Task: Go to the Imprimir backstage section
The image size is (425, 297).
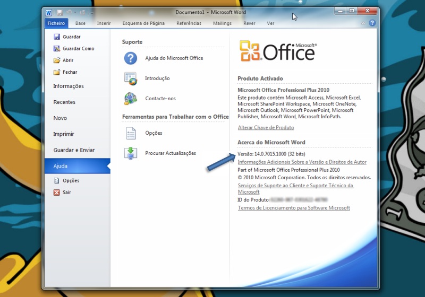Action: pos(64,134)
